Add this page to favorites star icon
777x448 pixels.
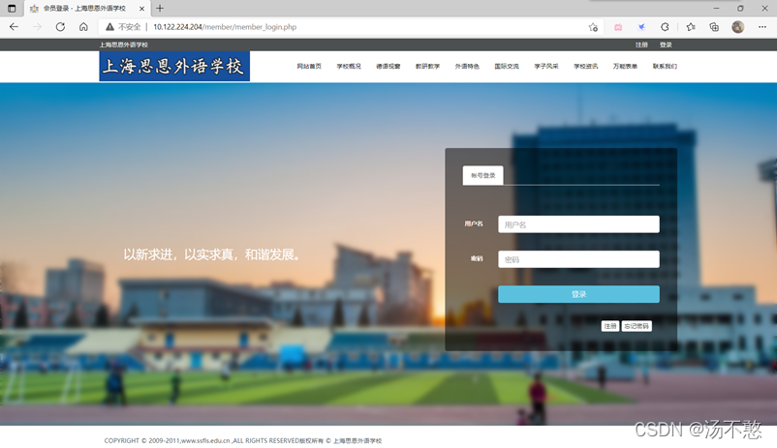(593, 27)
